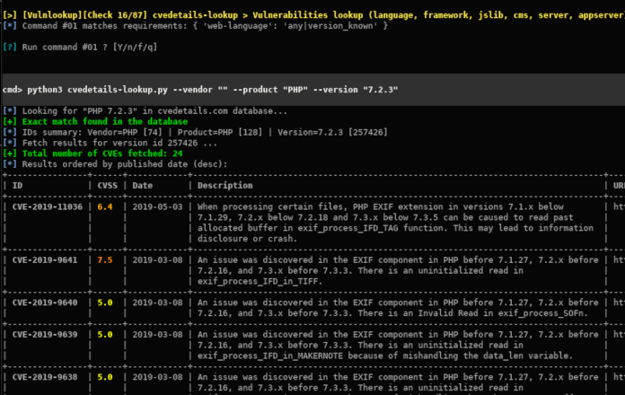The image size is (625, 395).
Task: Click the orange 6.4 CVSS score
Action: [105, 206]
